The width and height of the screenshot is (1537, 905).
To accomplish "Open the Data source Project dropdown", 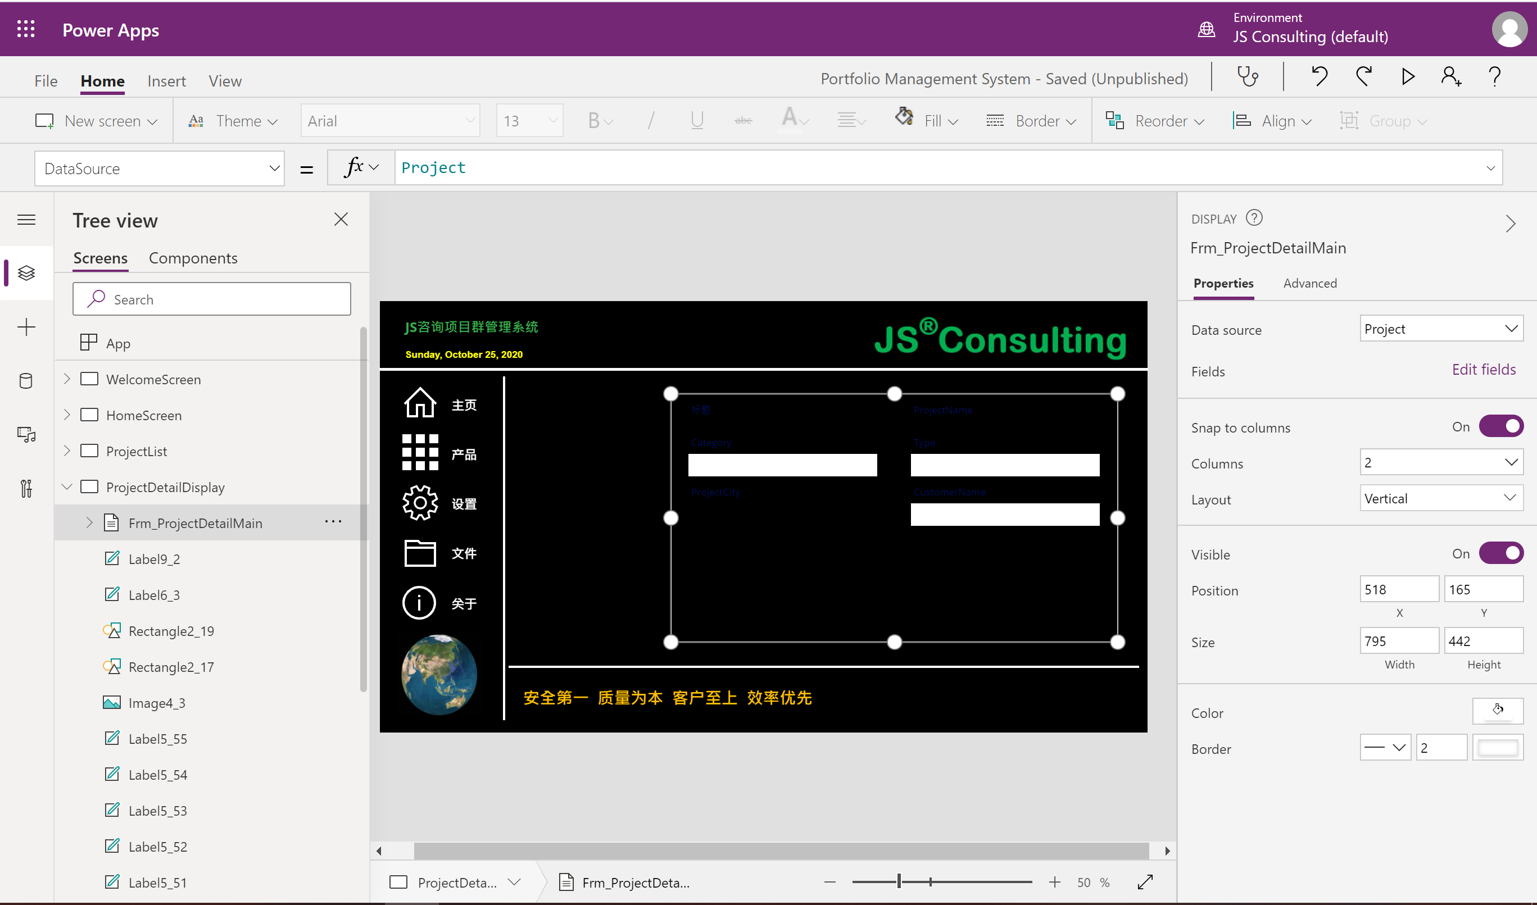I will pos(1441,329).
